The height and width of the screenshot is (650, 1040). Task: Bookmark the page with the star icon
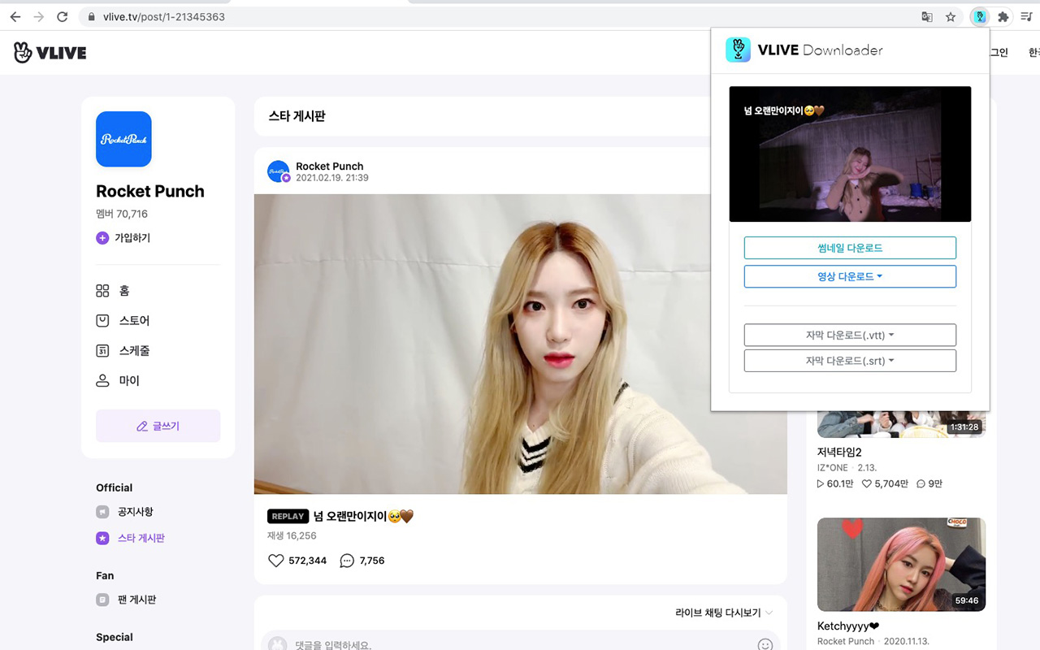[x=951, y=16]
